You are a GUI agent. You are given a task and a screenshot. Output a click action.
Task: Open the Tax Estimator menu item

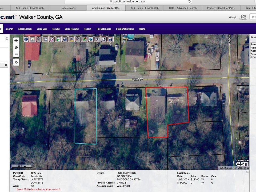pos(104,29)
